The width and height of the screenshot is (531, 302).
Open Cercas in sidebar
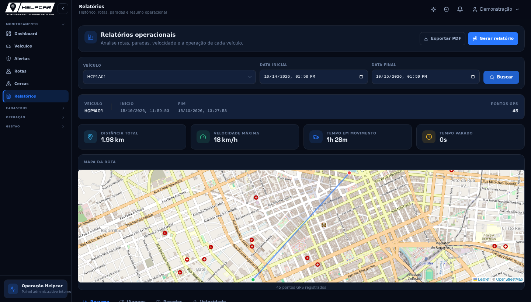tap(35, 84)
